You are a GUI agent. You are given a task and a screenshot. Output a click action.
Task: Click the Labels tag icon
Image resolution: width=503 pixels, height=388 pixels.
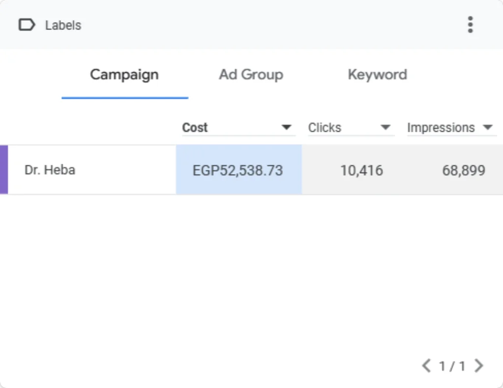(27, 25)
